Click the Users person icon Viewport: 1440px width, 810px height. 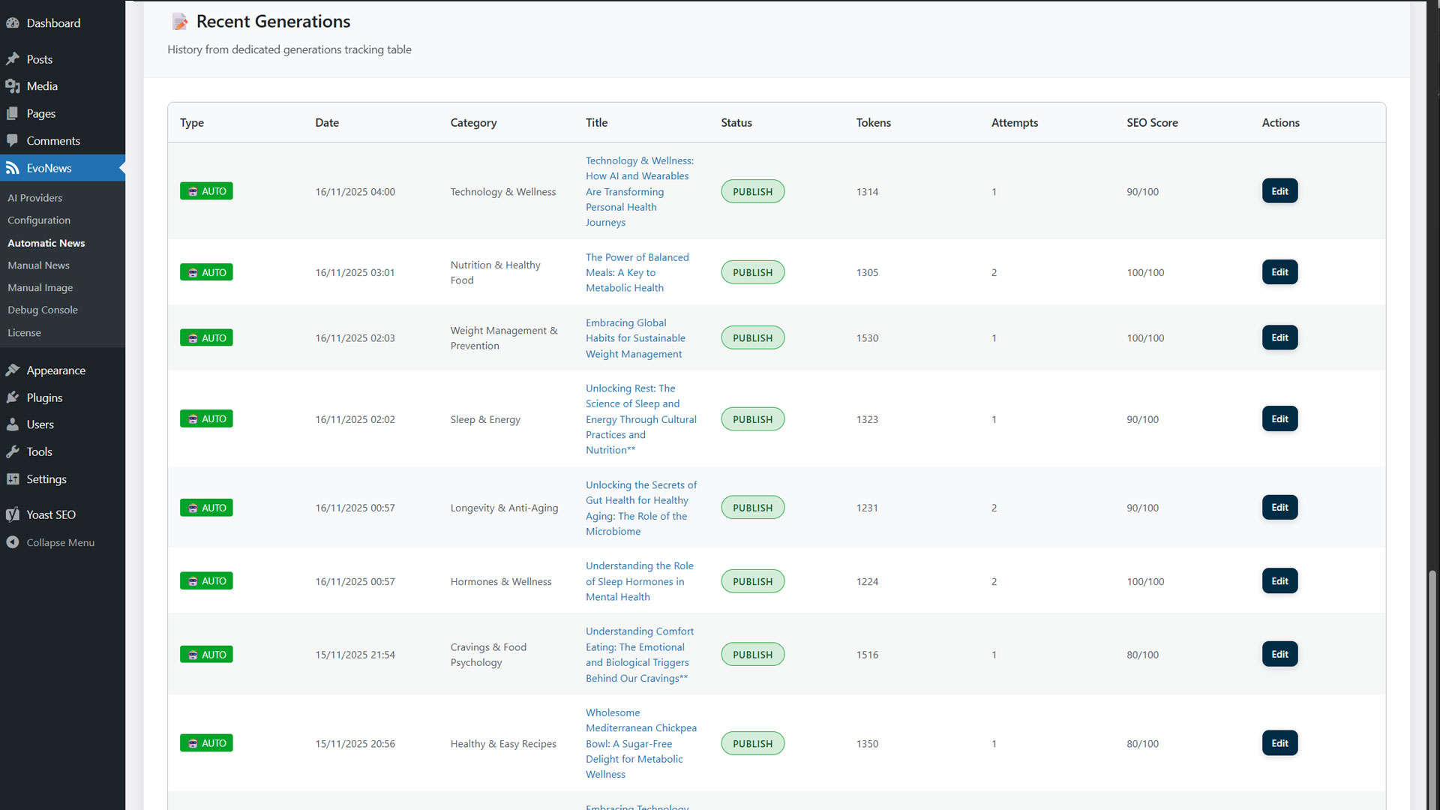click(x=13, y=424)
